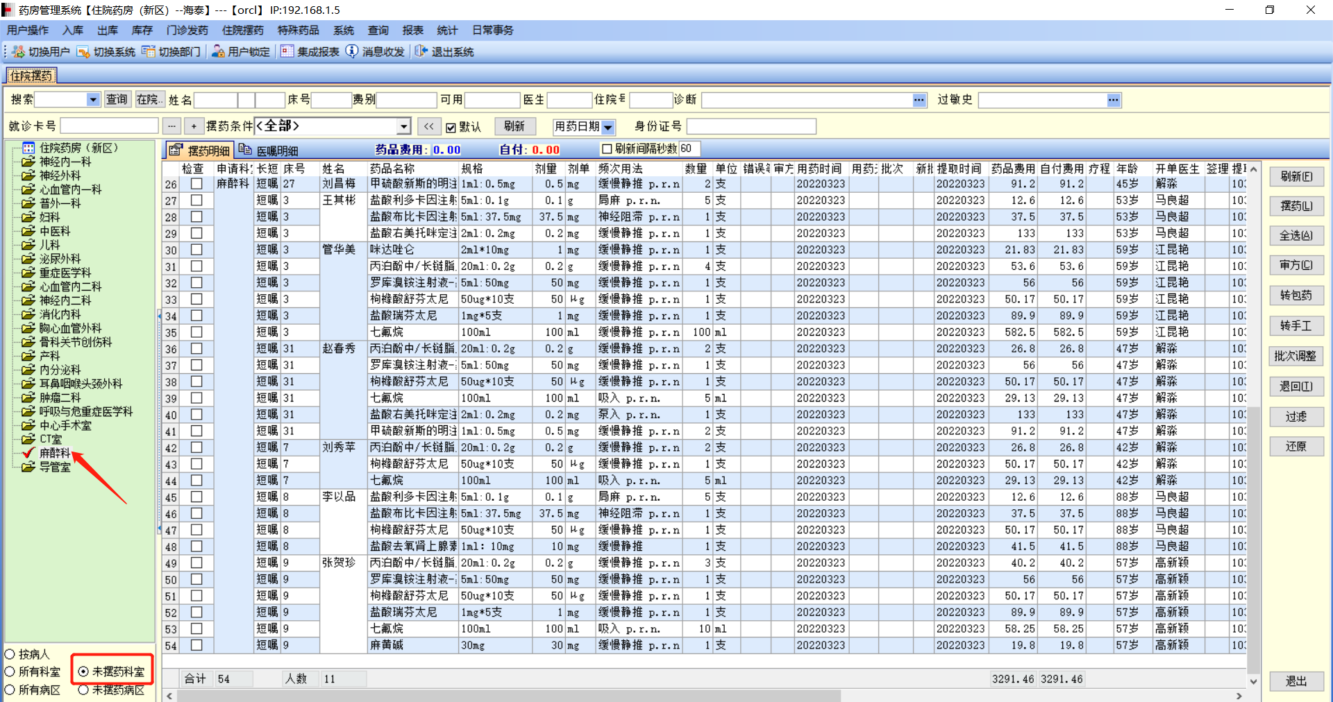Click the 切换部门 toolbar icon
The width and height of the screenshot is (1333, 702).
coord(149,52)
